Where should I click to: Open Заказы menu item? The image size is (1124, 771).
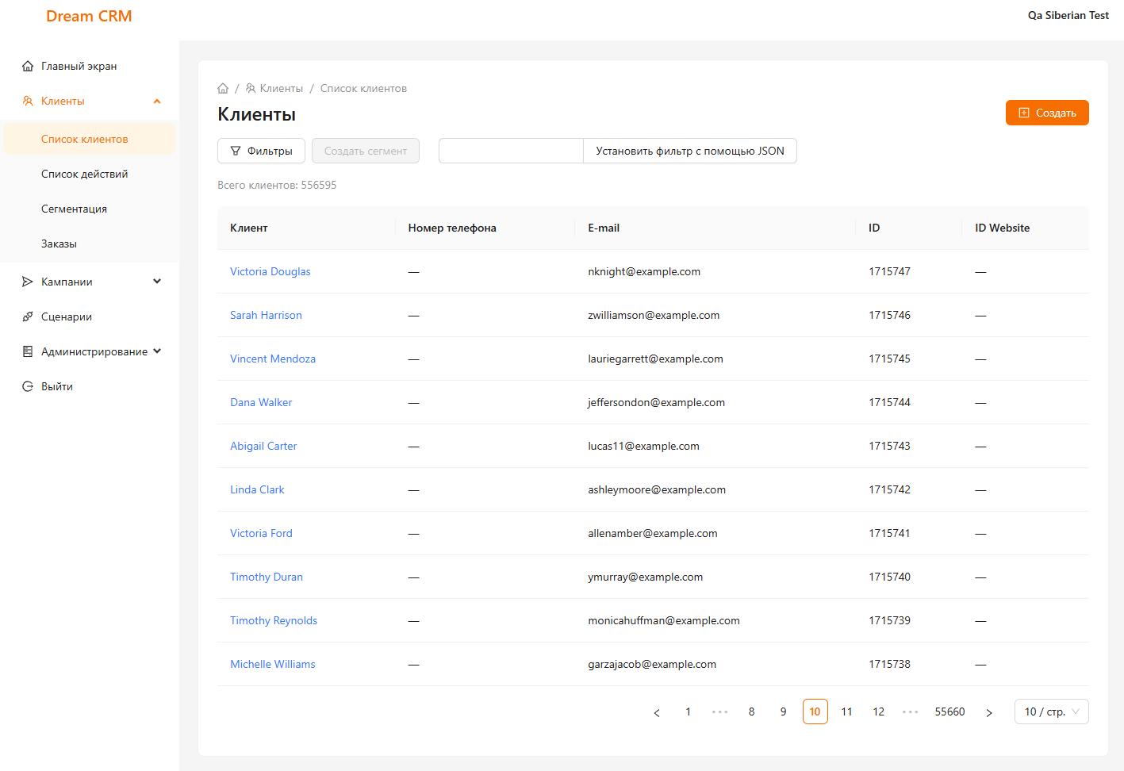click(90, 244)
